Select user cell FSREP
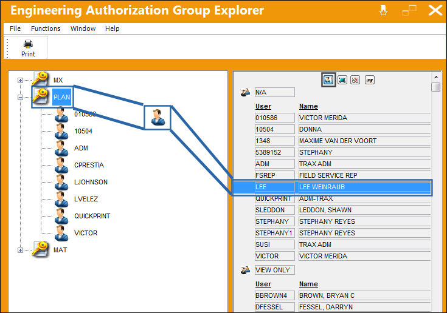The height and width of the screenshot is (313, 447). (274, 175)
